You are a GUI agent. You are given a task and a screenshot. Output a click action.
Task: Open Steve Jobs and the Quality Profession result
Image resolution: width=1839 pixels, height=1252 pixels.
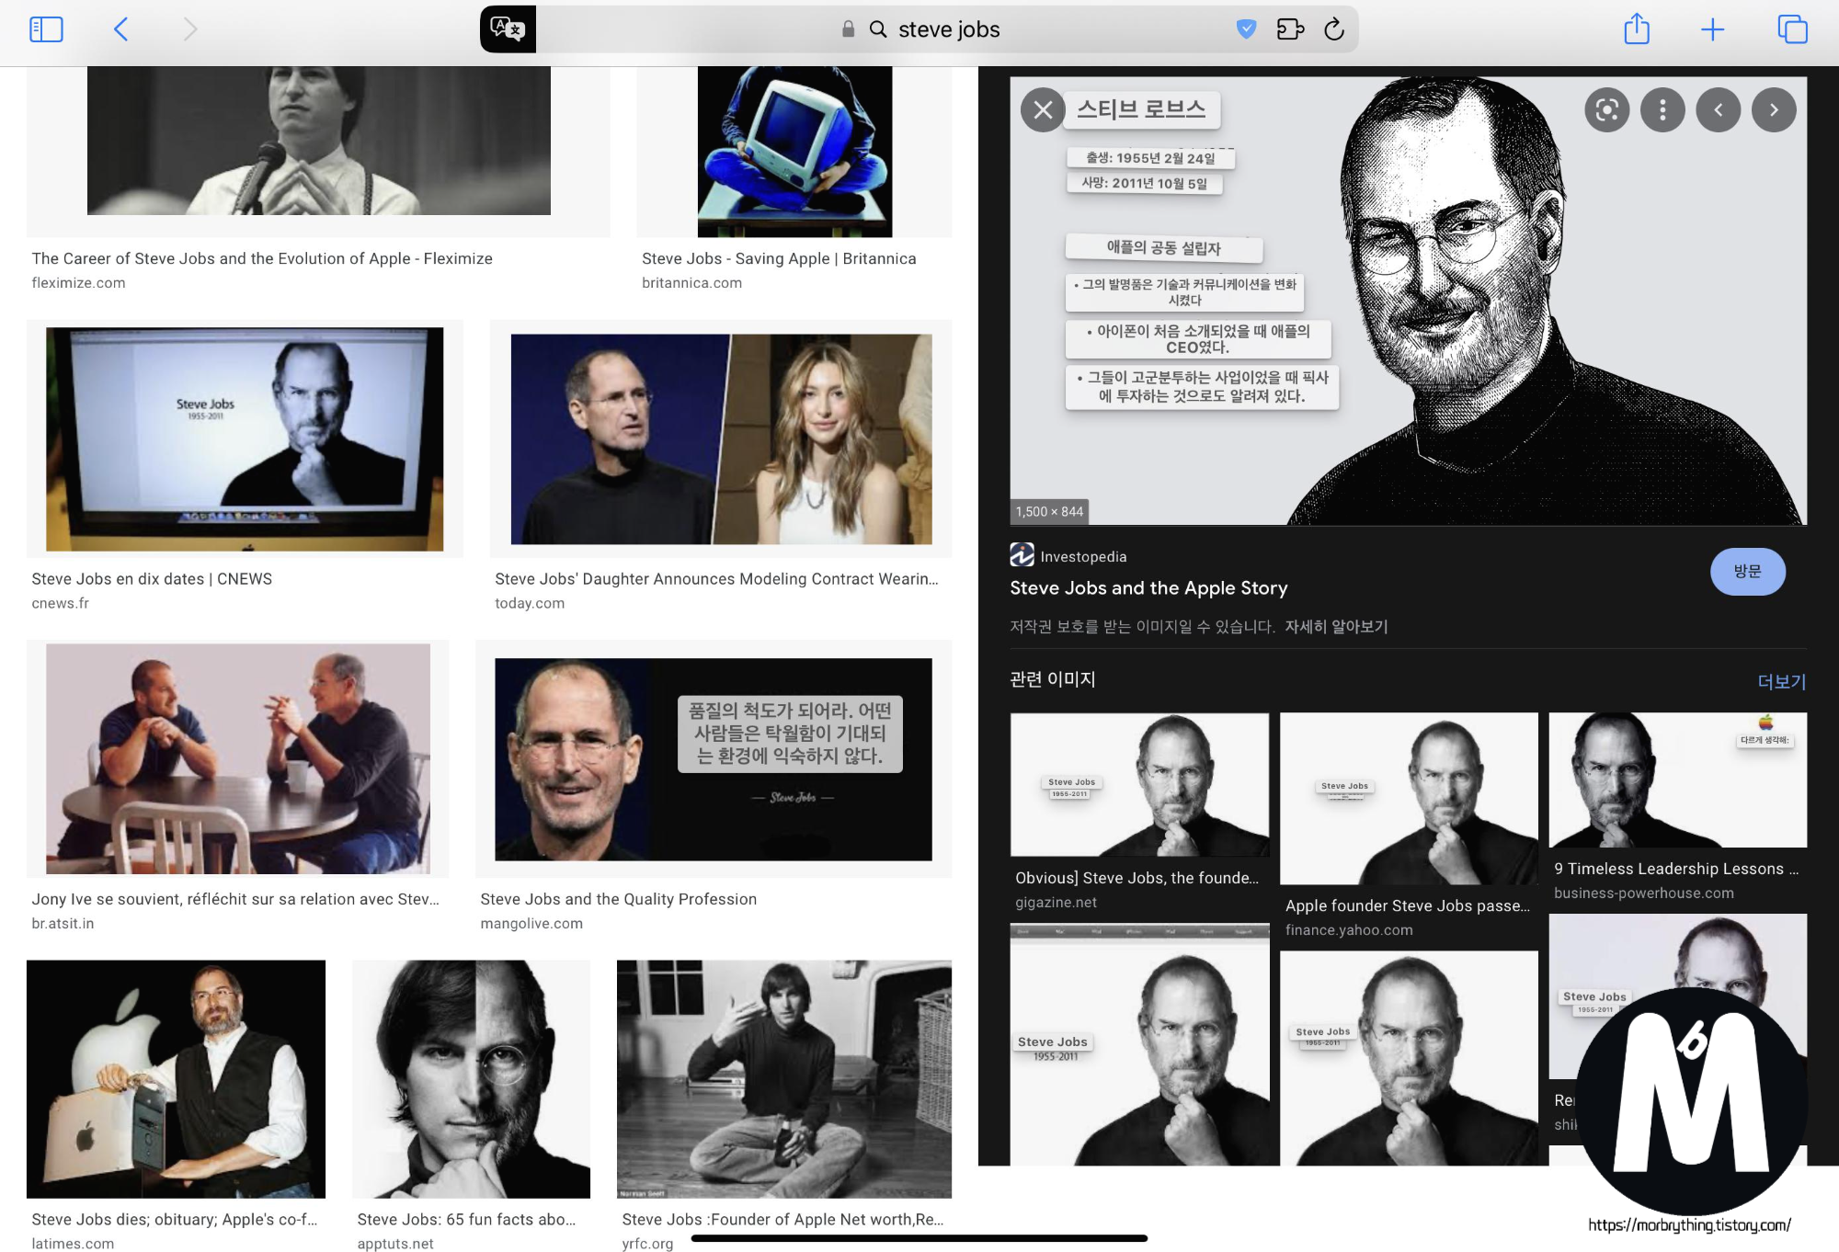[713, 759]
